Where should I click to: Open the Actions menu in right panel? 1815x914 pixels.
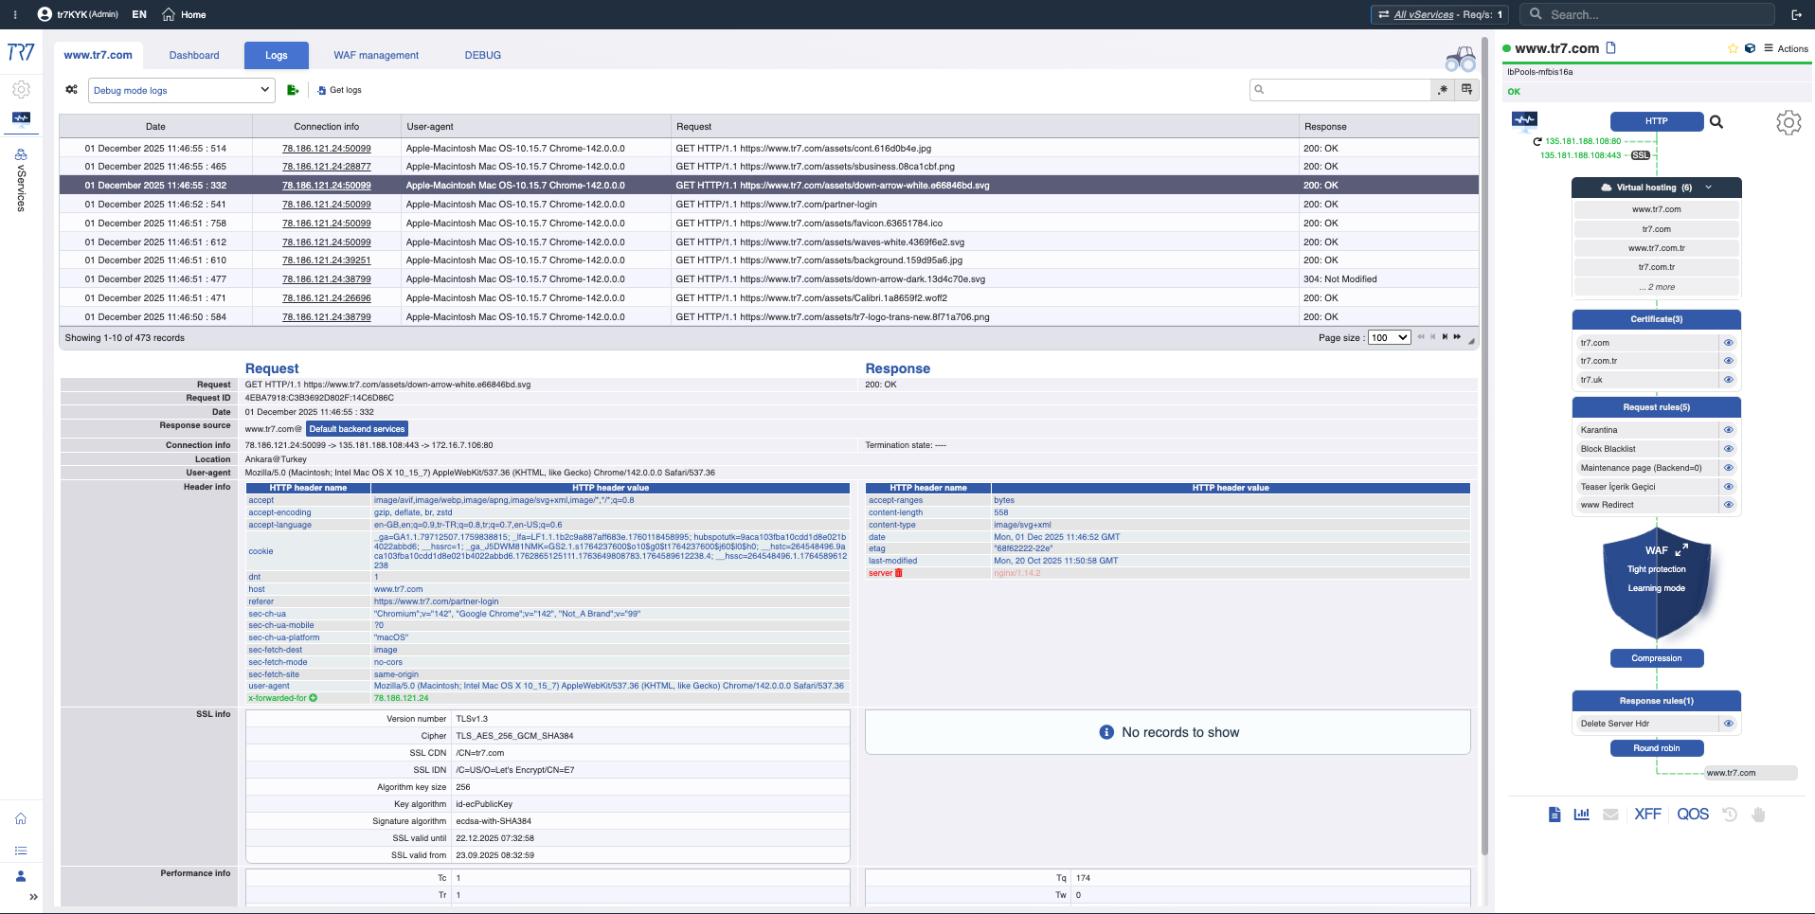click(1786, 48)
